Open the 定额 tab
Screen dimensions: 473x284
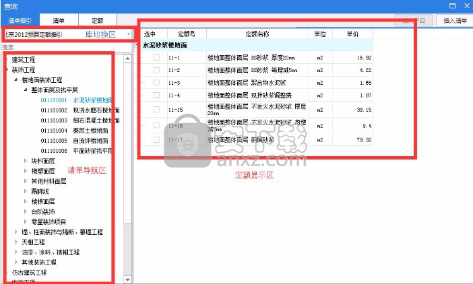(98, 20)
